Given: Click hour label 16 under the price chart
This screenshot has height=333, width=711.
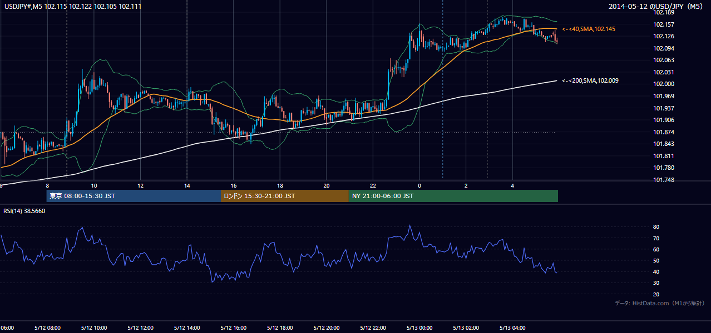Looking at the screenshot, I should coord(234,185).
